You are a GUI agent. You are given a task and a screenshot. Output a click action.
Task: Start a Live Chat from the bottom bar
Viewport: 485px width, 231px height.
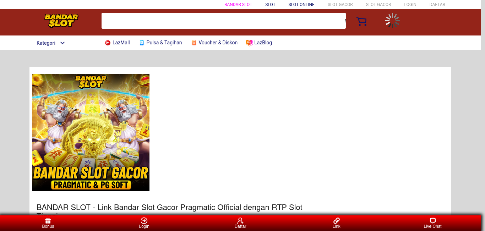click(x=432, y=223)
